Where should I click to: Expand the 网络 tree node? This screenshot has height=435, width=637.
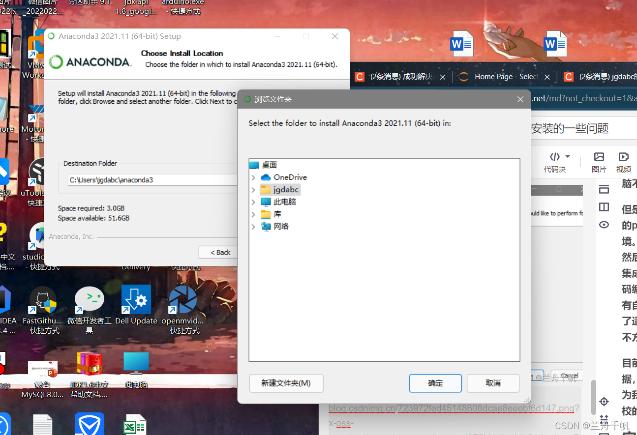253,227
